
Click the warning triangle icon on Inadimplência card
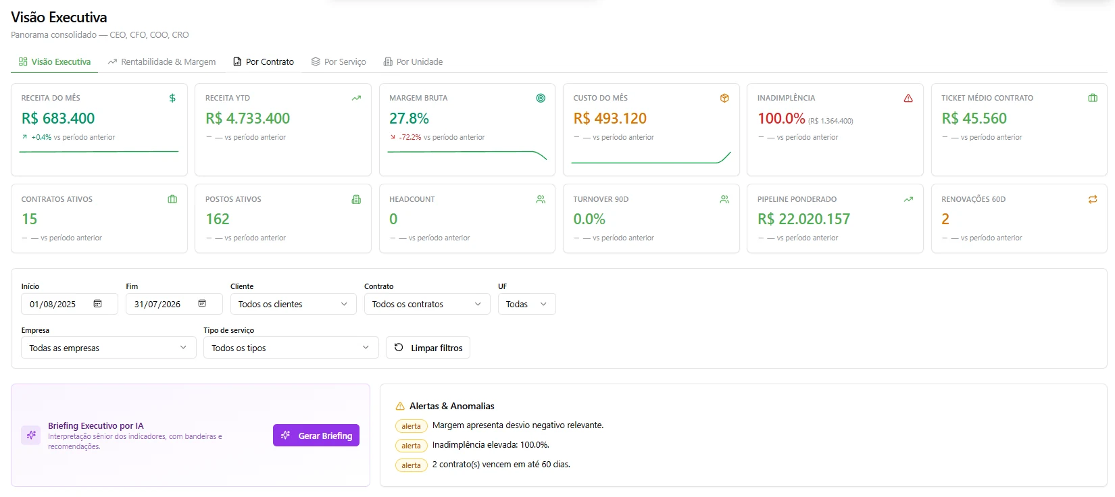908,98
